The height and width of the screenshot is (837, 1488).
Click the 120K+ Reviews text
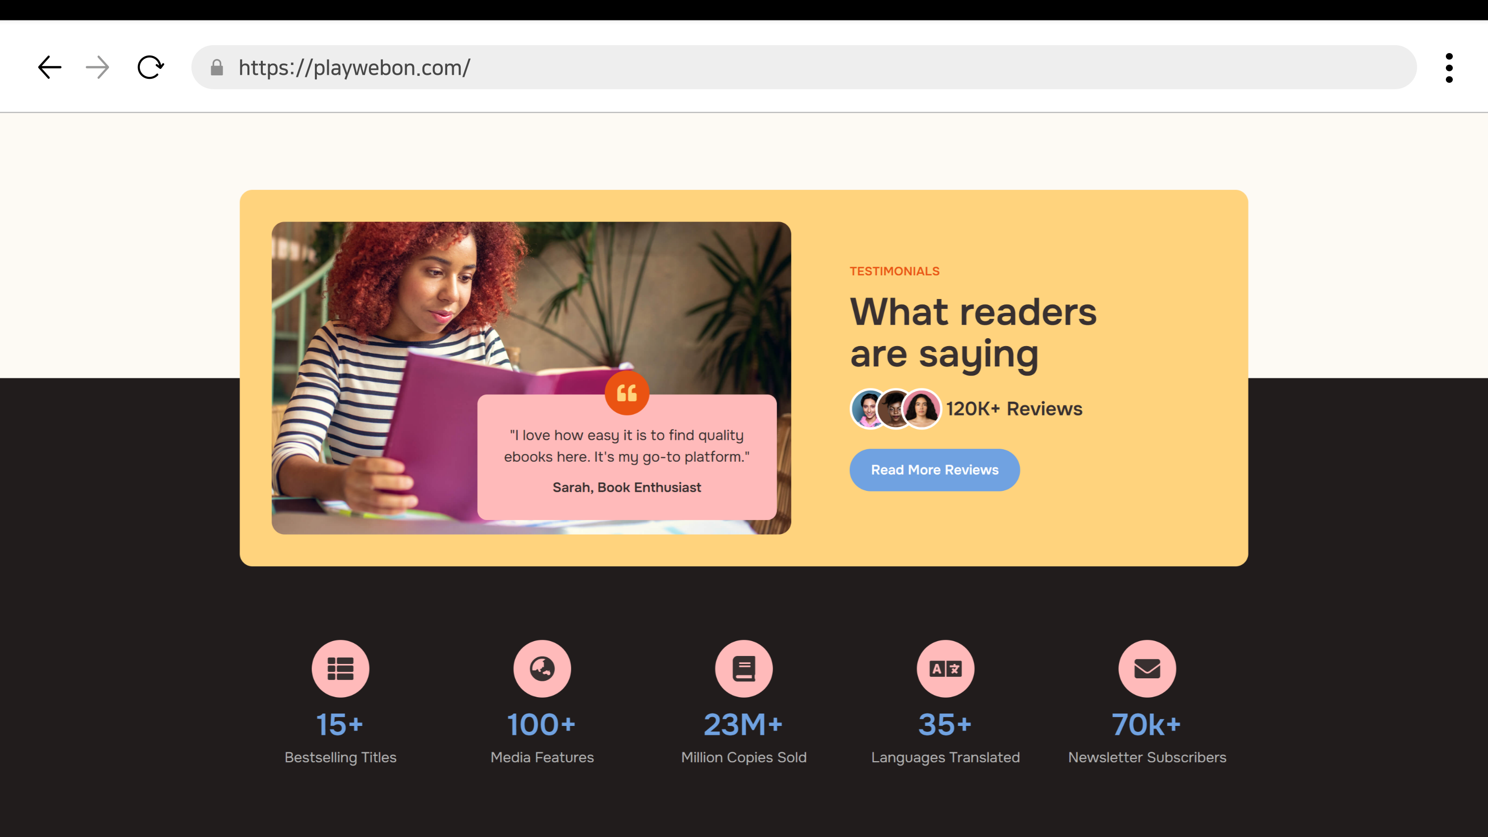coord(1014,409)
